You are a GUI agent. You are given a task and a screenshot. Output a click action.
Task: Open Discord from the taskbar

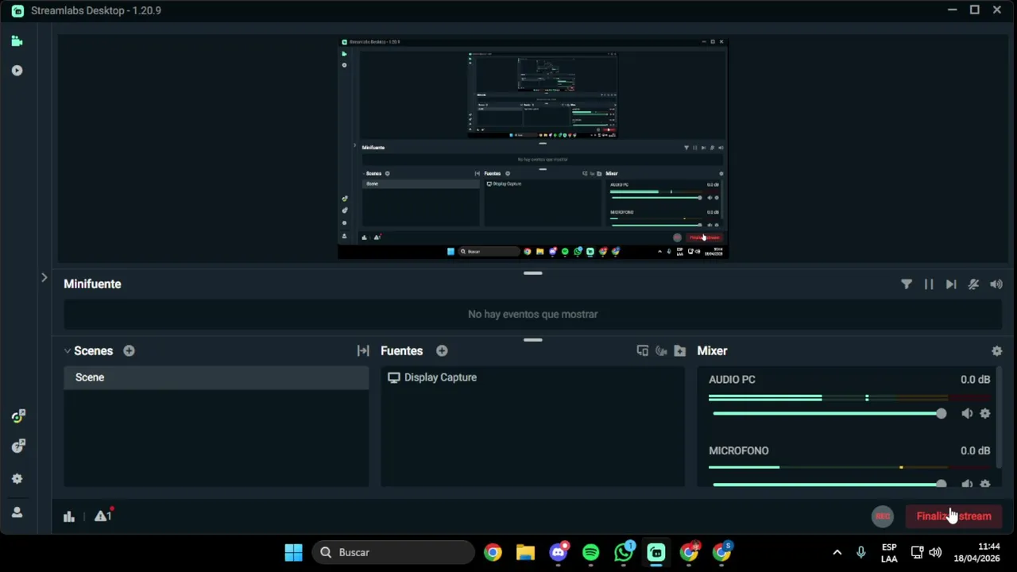(x=559, y=552)
